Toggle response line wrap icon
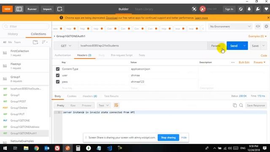Image resolution: width=270 pixels, height=152 pixels. tap(116, 105)
